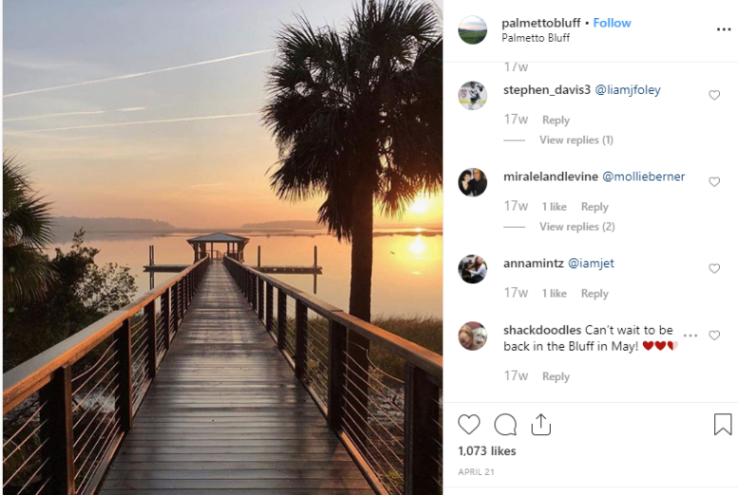This screenshot has height=495, width=738.
Task: Reply to shackdoodles' comment
Action: [x=556, y=376]
